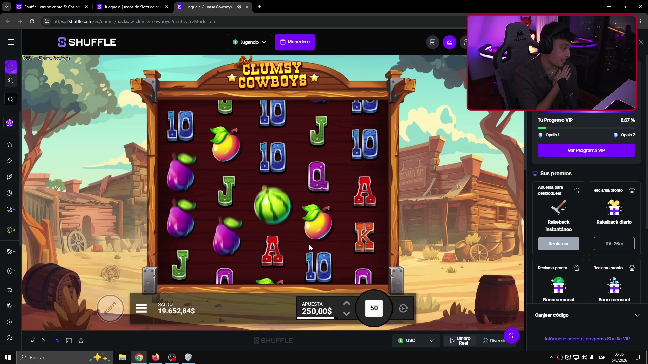
Task: Click the poker chip icon with green dot
Action: 9,251
